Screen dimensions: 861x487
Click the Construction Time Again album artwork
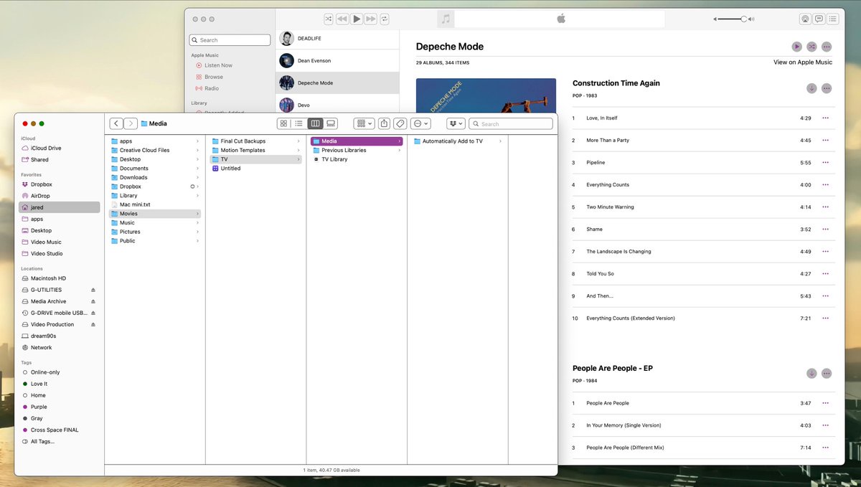point(486,95)
